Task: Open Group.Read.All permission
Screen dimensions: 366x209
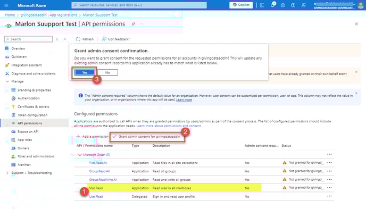Action: pyautogui.click(x=99, y=171)
